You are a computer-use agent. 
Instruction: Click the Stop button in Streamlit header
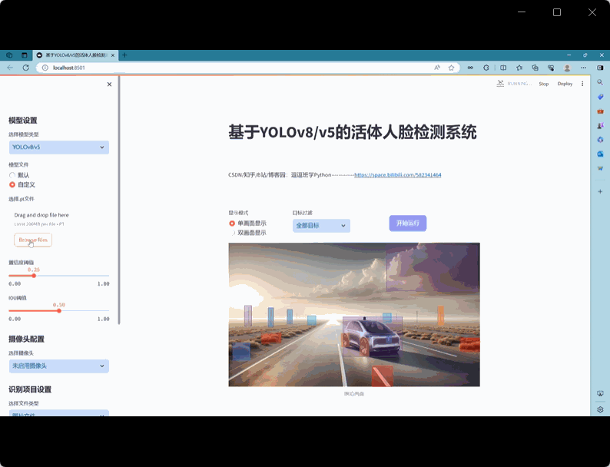tap(543, 84)
